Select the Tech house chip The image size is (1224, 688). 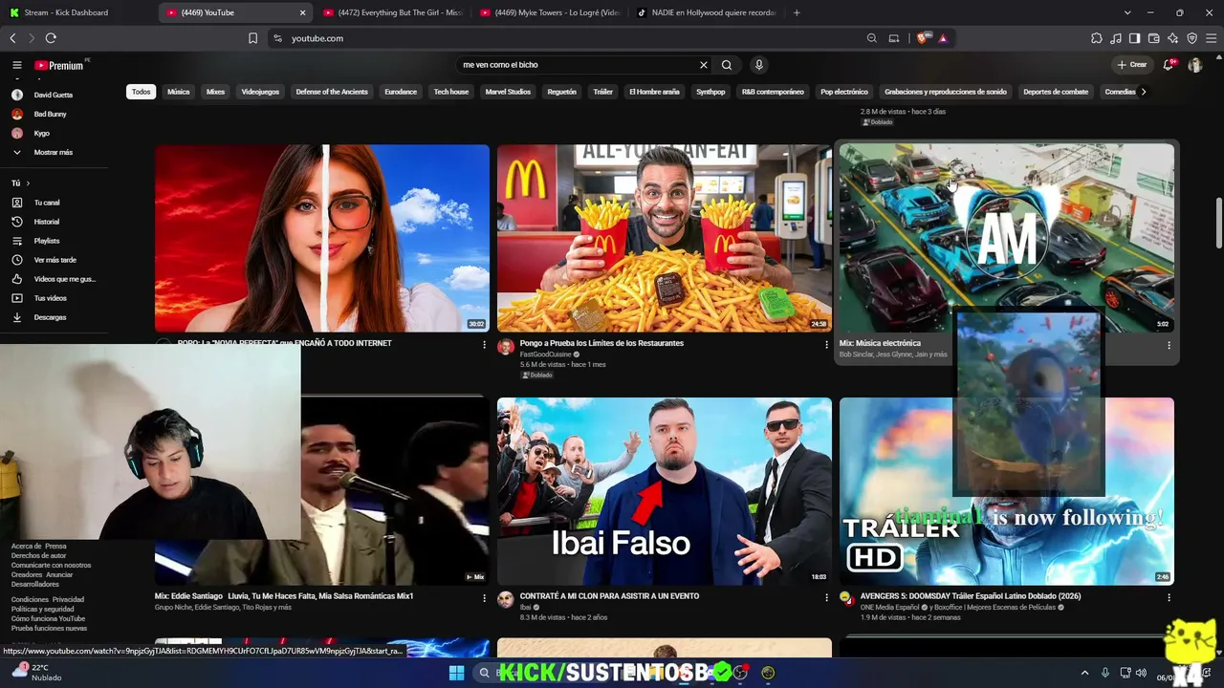point(451,92)
